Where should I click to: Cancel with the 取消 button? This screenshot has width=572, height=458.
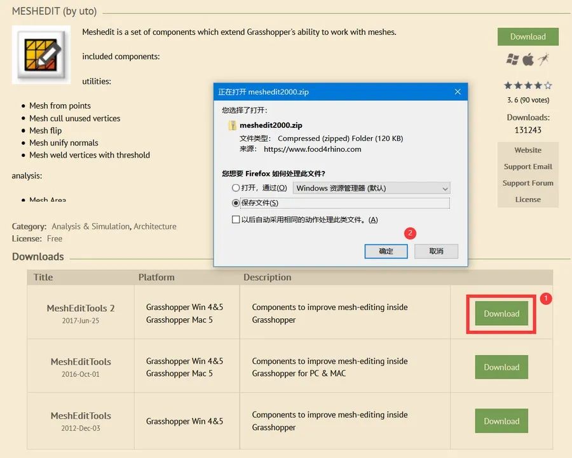point(436,252)
